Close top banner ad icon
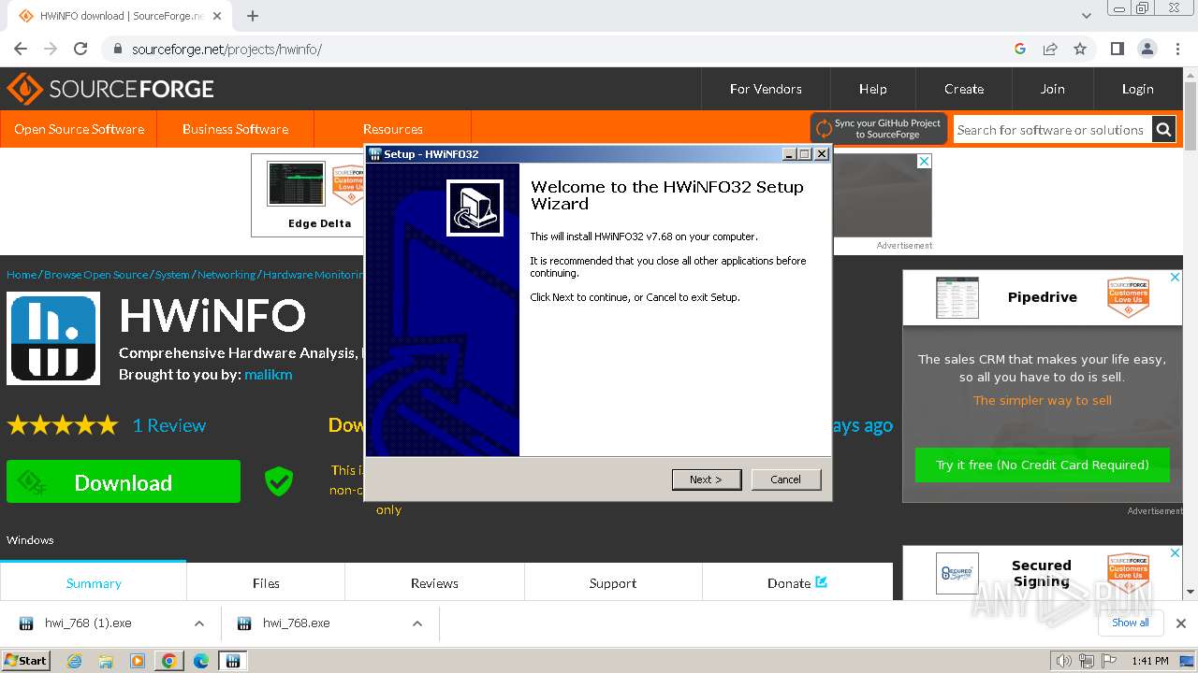The image size is (1198, 673). [925, 161]
